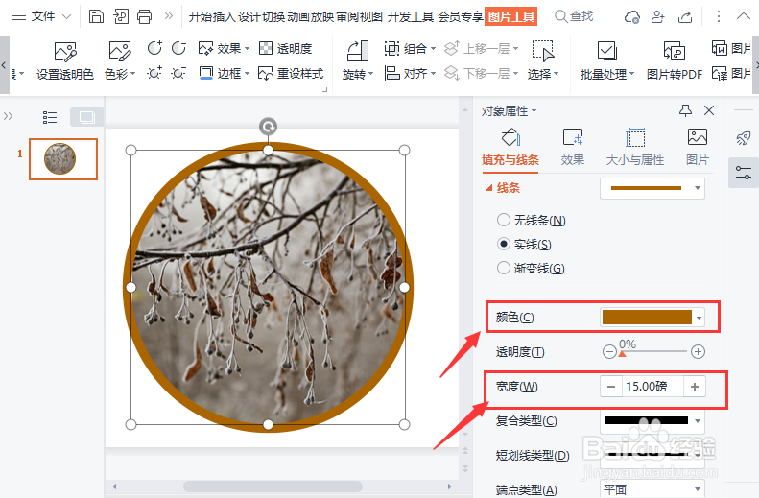Click the cloud sync icon
This screenshot has height=498, width=759.
point(631,17)
